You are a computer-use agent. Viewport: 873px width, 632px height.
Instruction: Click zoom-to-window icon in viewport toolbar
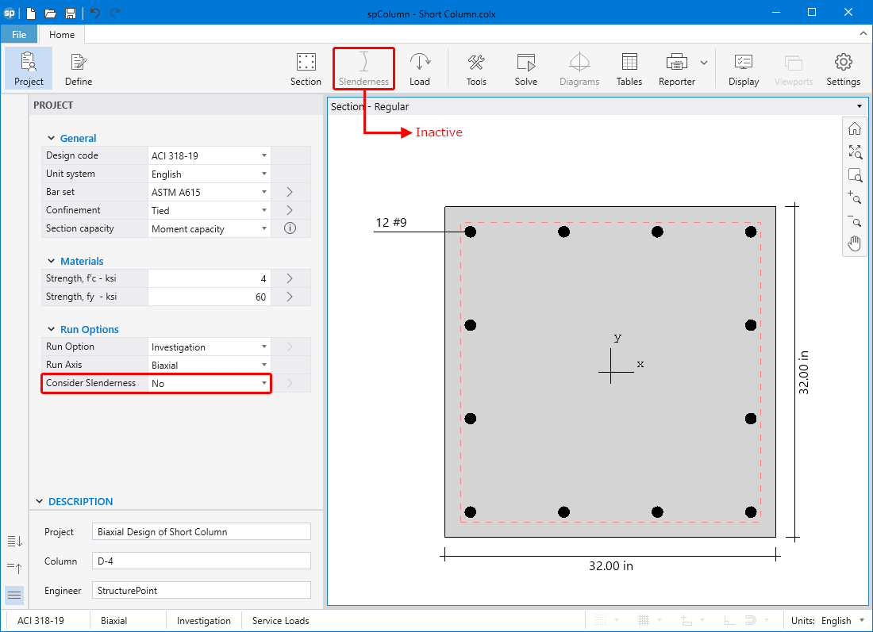pyautogui.click(x=855, y=175)
